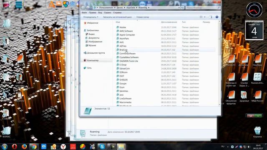267x150 pixels.
Task: Click the volume icon in system tray
Action: pos(249,147)
